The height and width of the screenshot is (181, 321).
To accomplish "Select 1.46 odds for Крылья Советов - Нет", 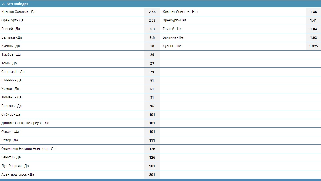I will click(x=313, y=12).
